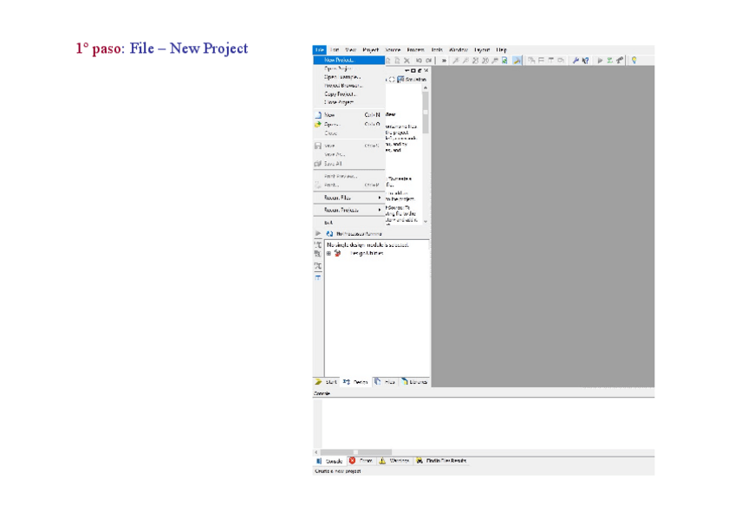This screenshot has height=519, width=735.
Task: Select the Design Utilities tree item
Action: coord(367,253)
